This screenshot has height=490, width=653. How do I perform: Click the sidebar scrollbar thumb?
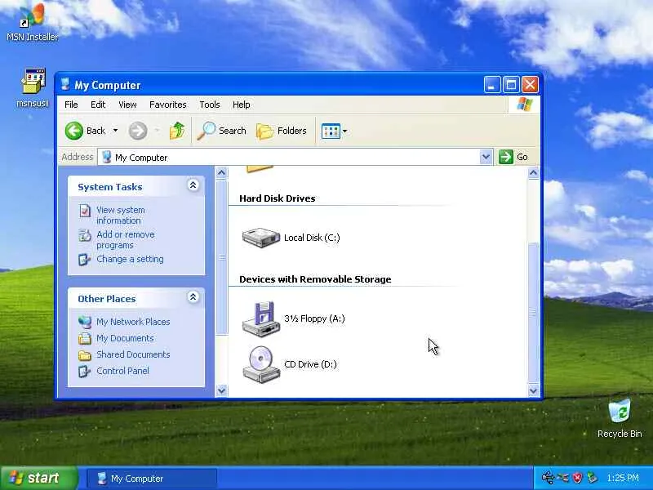221,257
